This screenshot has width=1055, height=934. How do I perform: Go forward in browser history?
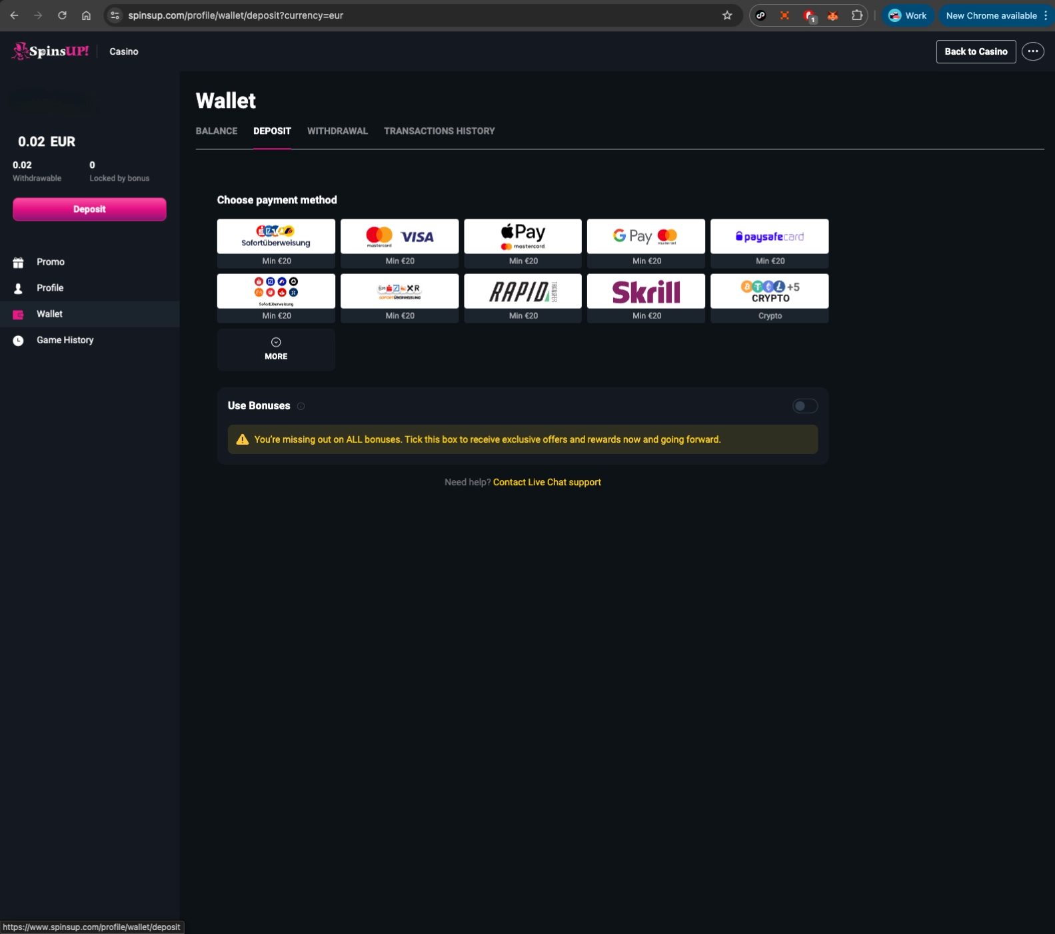(x=38, y=15)
